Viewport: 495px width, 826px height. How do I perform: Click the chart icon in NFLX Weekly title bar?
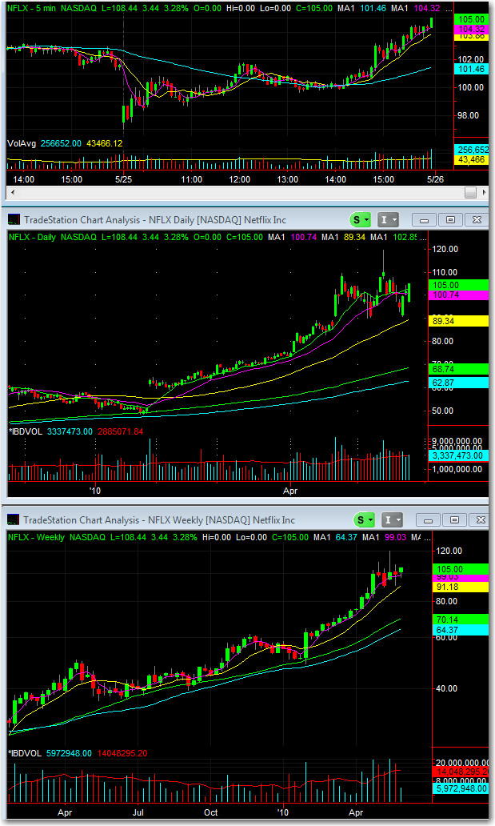(x=13, y=520)
